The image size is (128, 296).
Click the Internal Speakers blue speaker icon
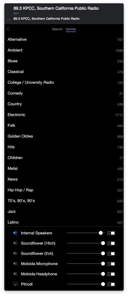click(15, 233)
